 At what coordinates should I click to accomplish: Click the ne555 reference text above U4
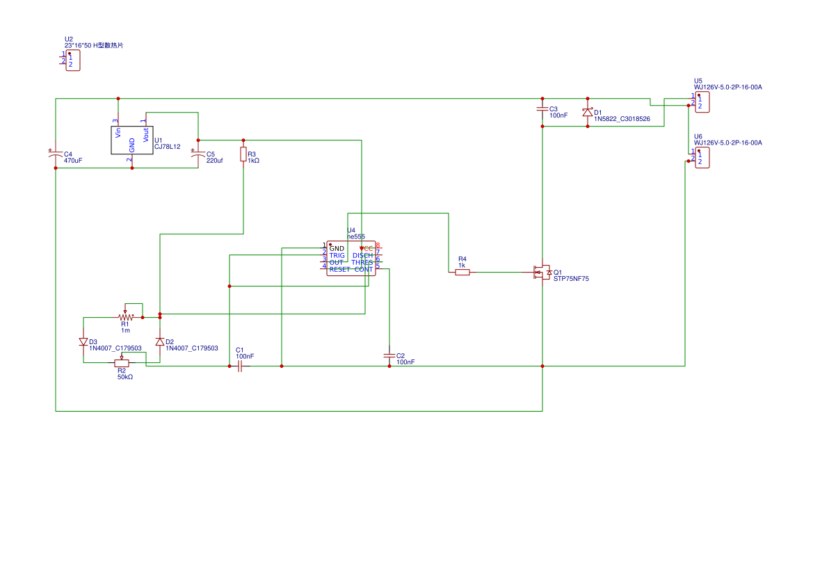(356, 236)
